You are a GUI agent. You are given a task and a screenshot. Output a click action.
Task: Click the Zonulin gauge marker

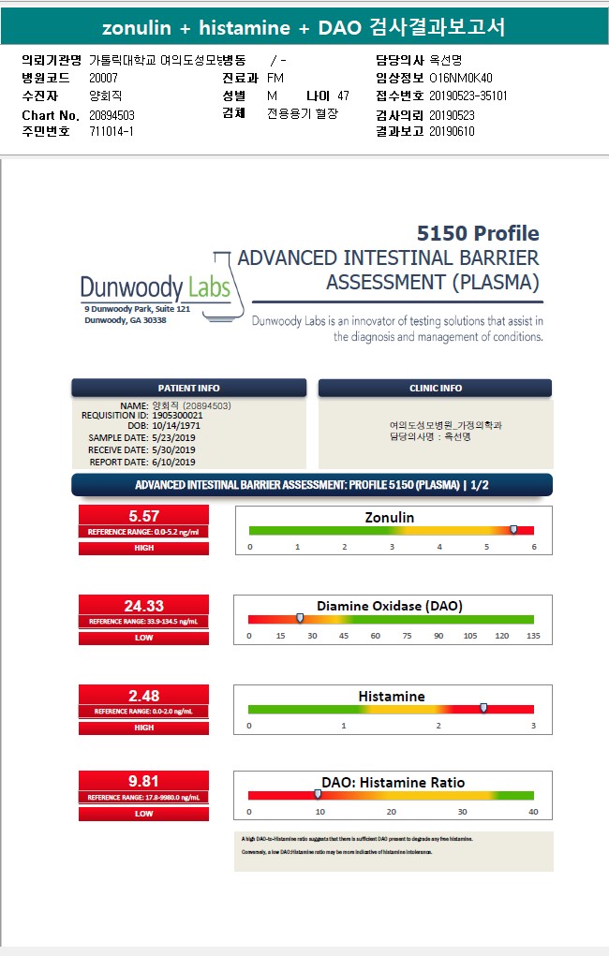(513, 530)
